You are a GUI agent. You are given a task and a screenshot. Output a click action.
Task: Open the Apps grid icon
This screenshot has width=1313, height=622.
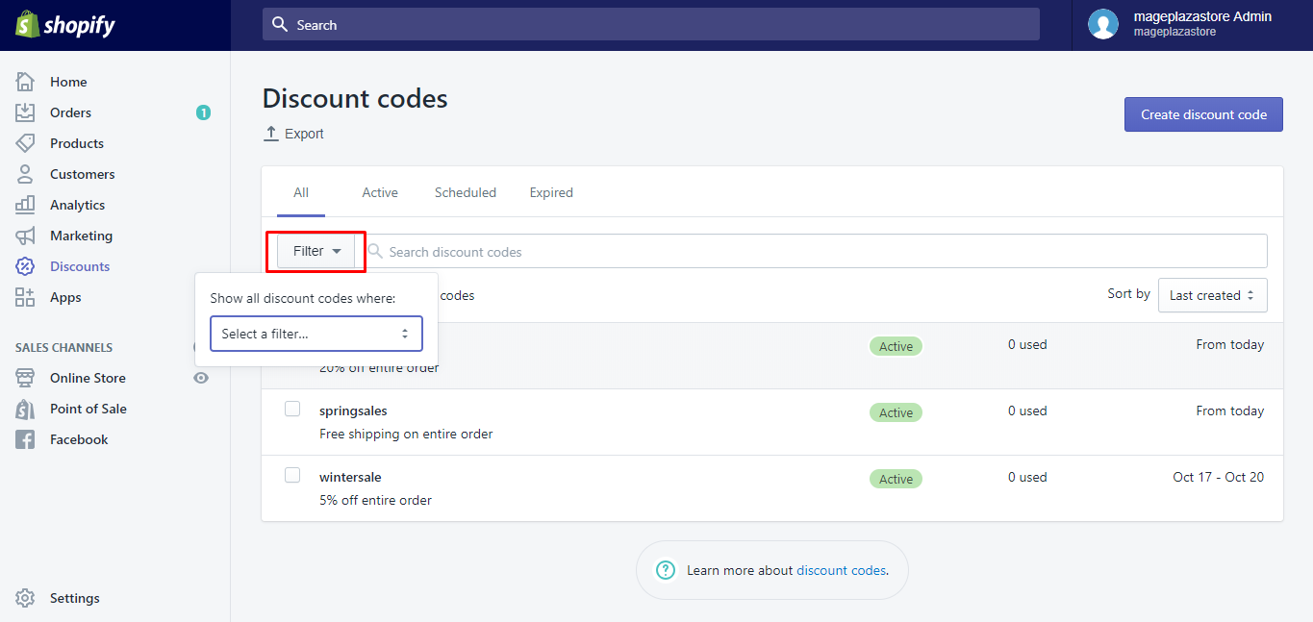tap(25, 297)
